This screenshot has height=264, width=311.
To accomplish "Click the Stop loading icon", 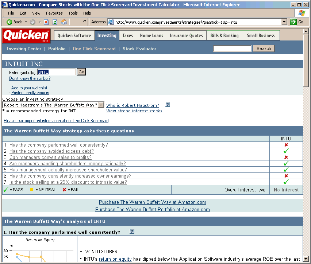I will click(x=46, y=22).
